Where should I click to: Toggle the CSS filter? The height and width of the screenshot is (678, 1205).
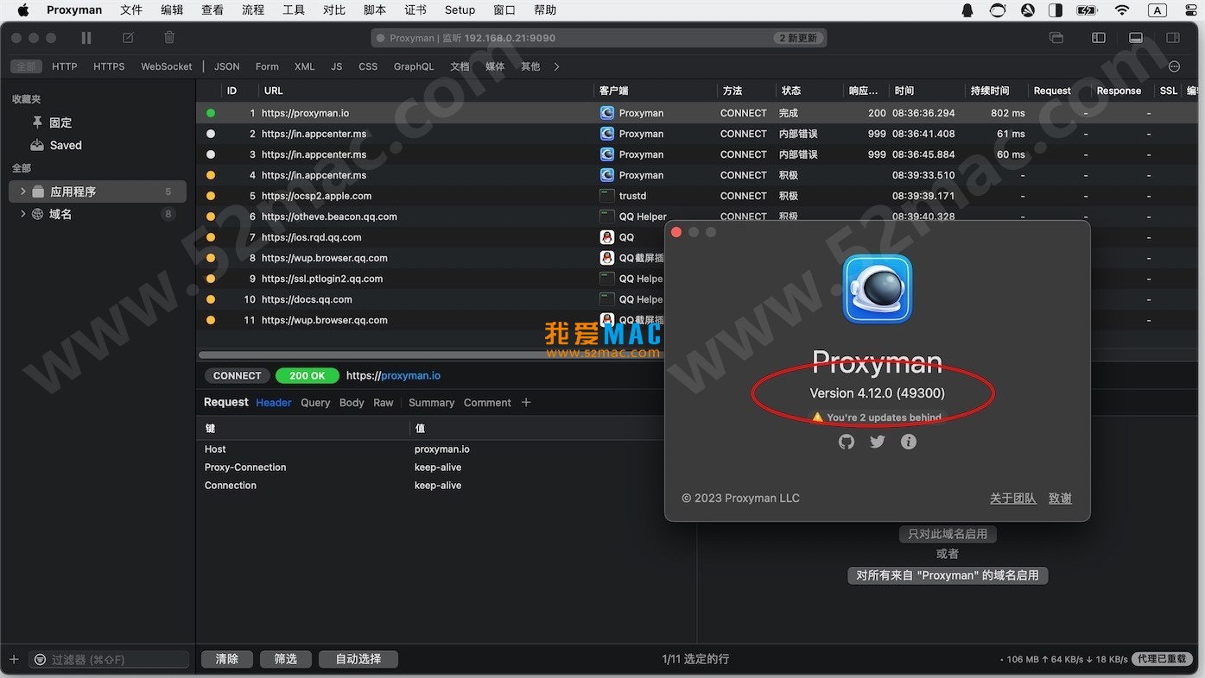pyautogui.click(x=368, y=66)
